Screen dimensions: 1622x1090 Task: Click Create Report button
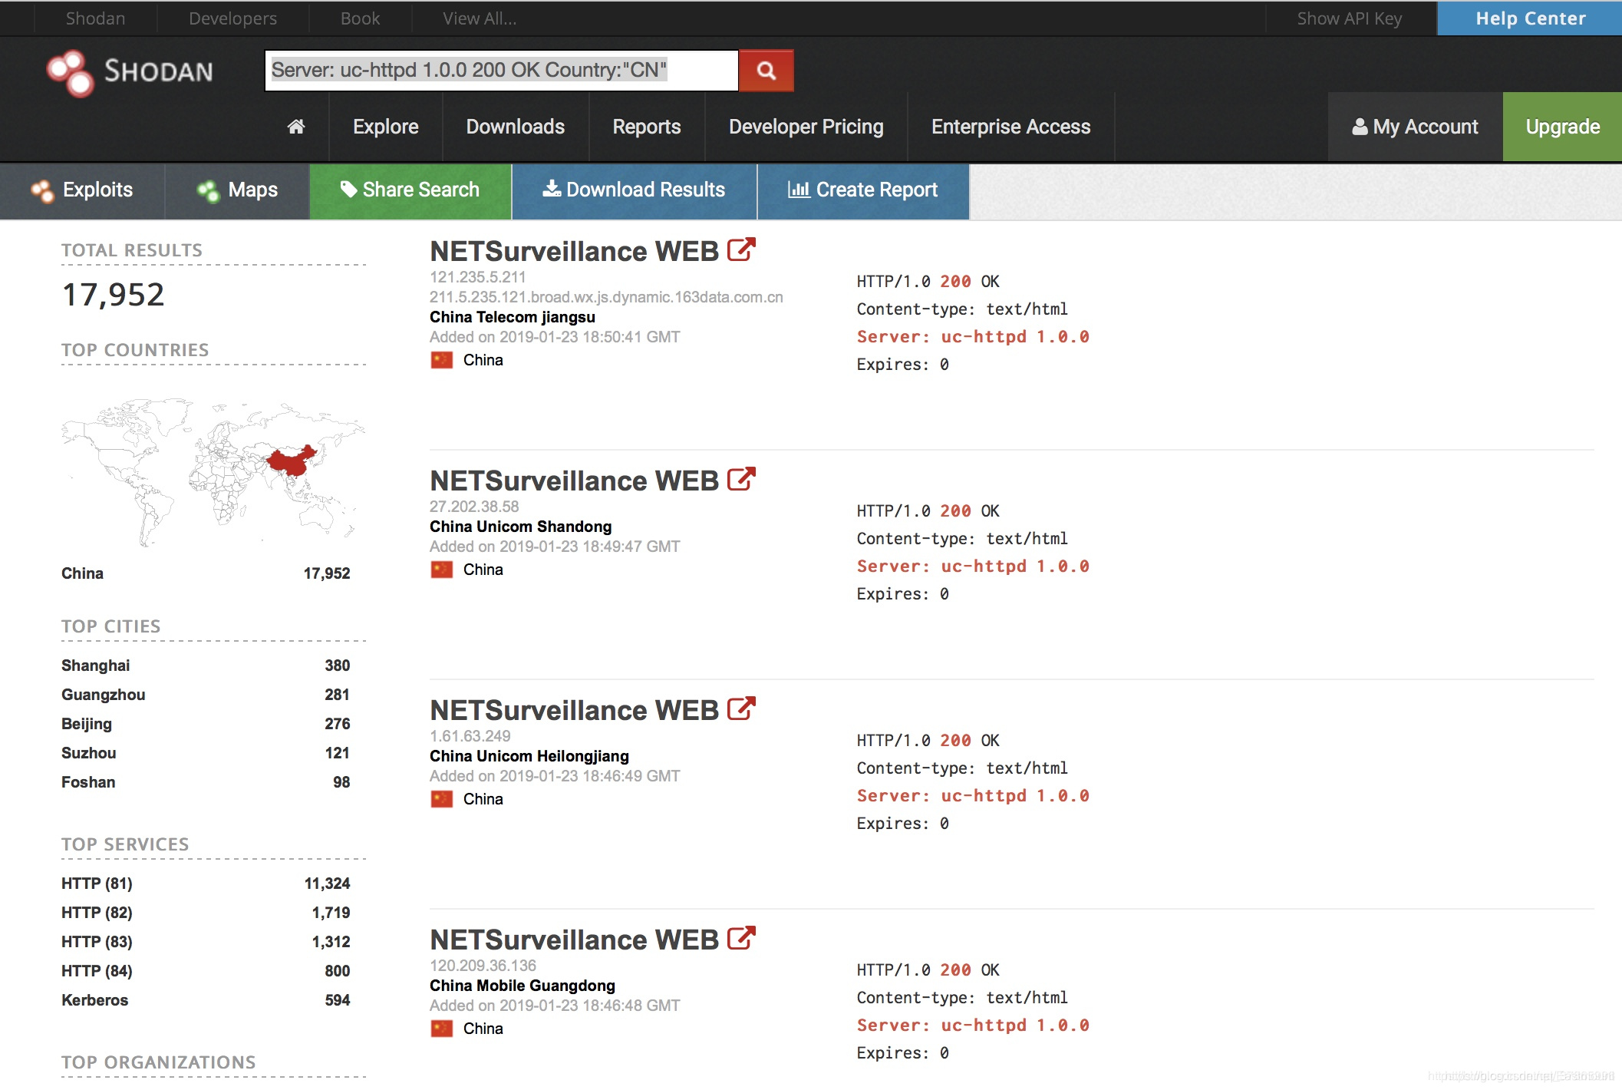863,191
